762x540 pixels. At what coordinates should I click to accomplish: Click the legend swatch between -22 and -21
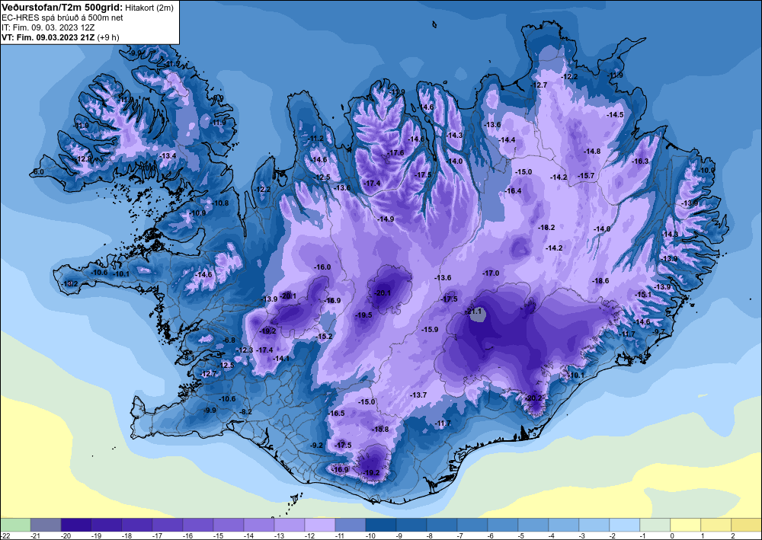point(15,525)
